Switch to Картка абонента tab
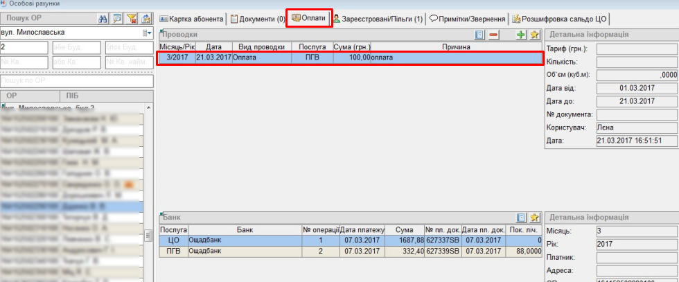The width and height of the screenshot is (679, 282). pos(192,19)
